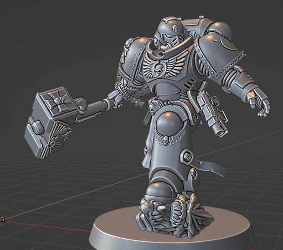283x250 pixels.
Task: Click the thunder hammer head
Action: coord(51,122)
